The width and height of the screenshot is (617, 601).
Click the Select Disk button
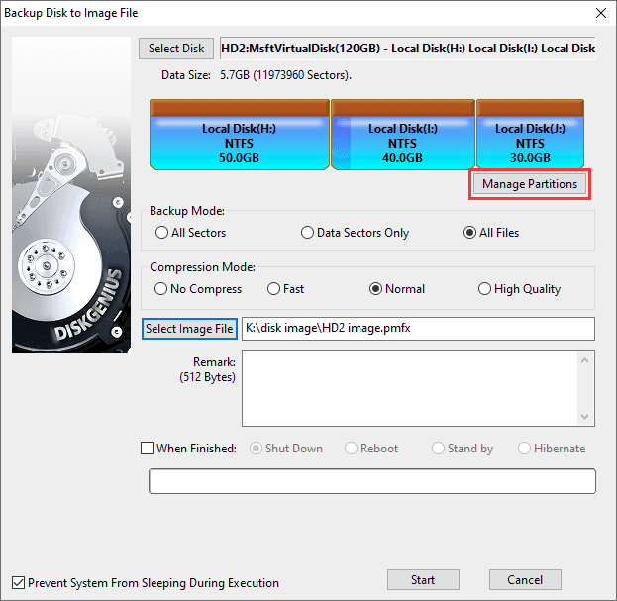[176, 49]
